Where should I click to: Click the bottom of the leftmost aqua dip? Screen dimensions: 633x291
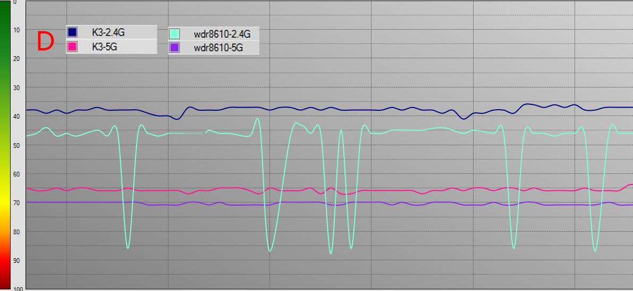pyautogui.click(x=128, y=248)
